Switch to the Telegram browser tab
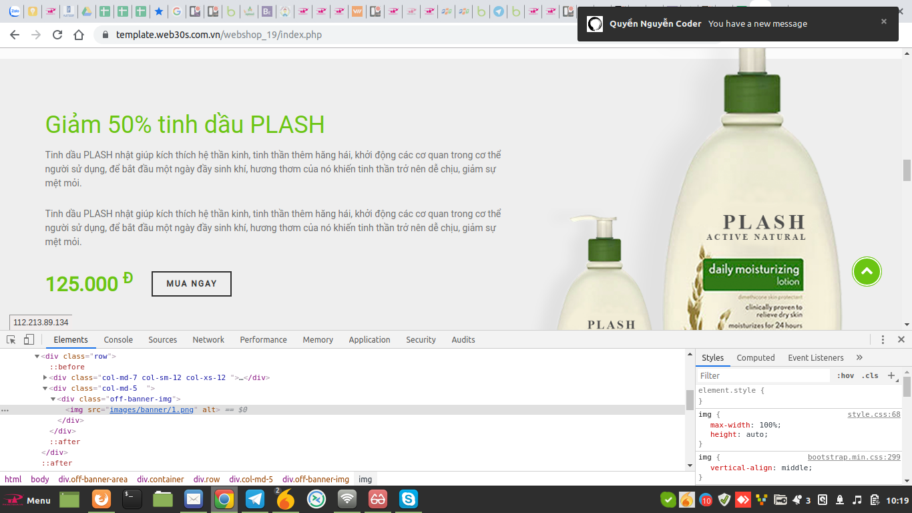Viewport: 912px width, 513px height. (499, 11)
